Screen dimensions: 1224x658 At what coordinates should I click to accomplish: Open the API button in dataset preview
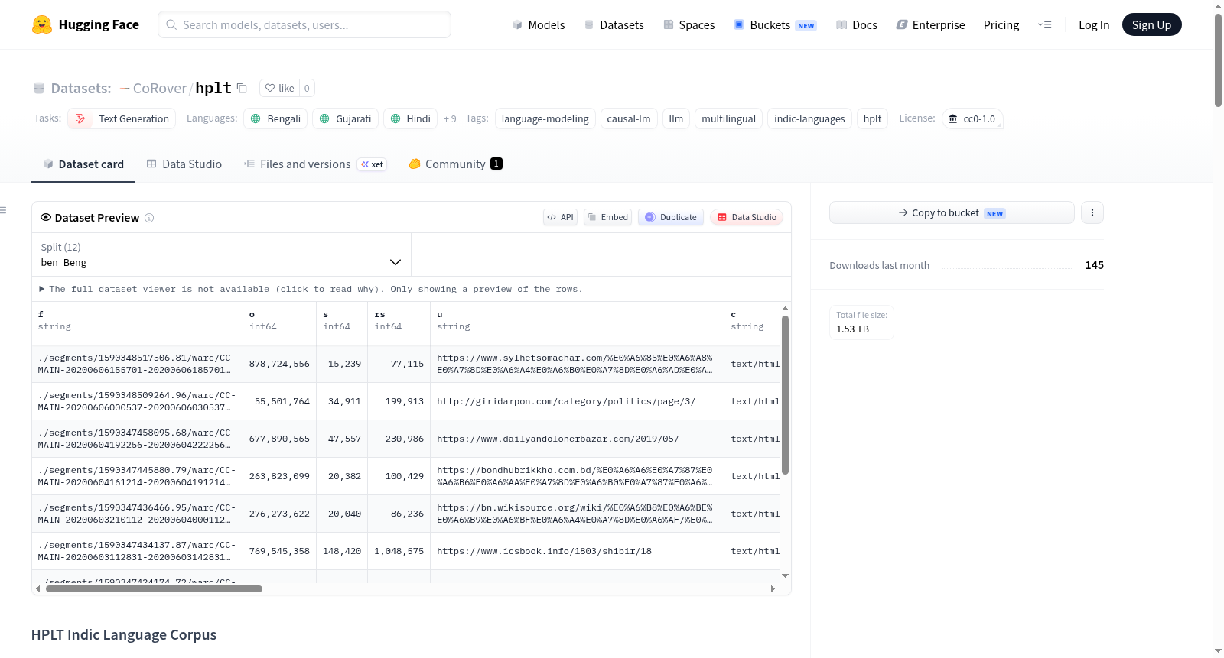(x=560, y=217)
